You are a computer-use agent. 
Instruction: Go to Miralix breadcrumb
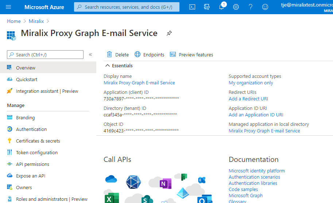tap(36, 21)
